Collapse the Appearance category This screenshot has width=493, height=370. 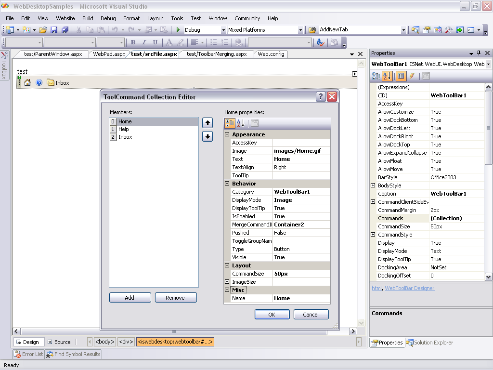click(x=227, y=134)
